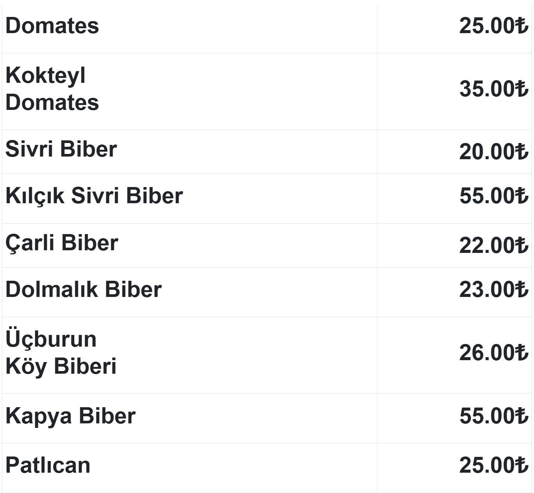Click the Üçburun Köy Biberi label
Viewport: 534px width, 493px height.
point(61,353)
